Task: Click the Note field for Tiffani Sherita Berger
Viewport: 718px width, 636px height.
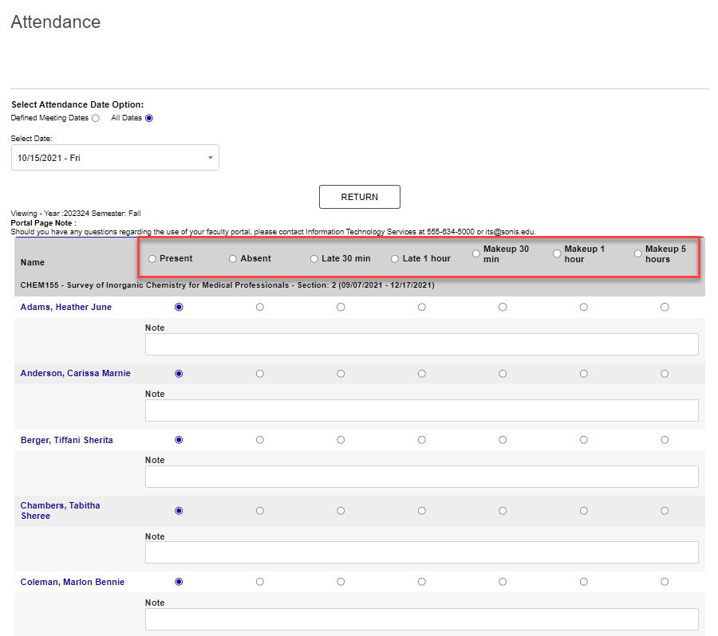Action: 421,477
